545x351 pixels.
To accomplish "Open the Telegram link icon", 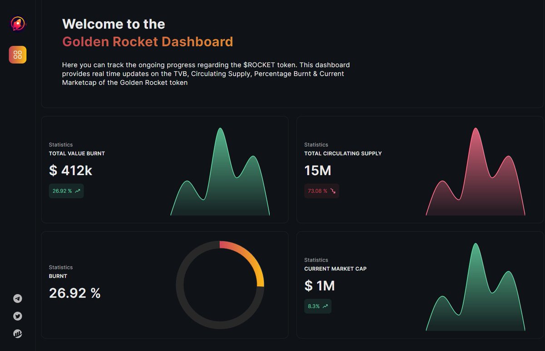I will tap(18, 298).
